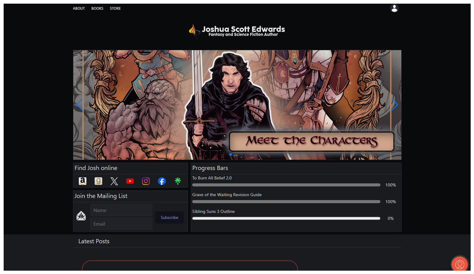Open the Facebook page icon
The image size is (474, 274).
point(162,181)
